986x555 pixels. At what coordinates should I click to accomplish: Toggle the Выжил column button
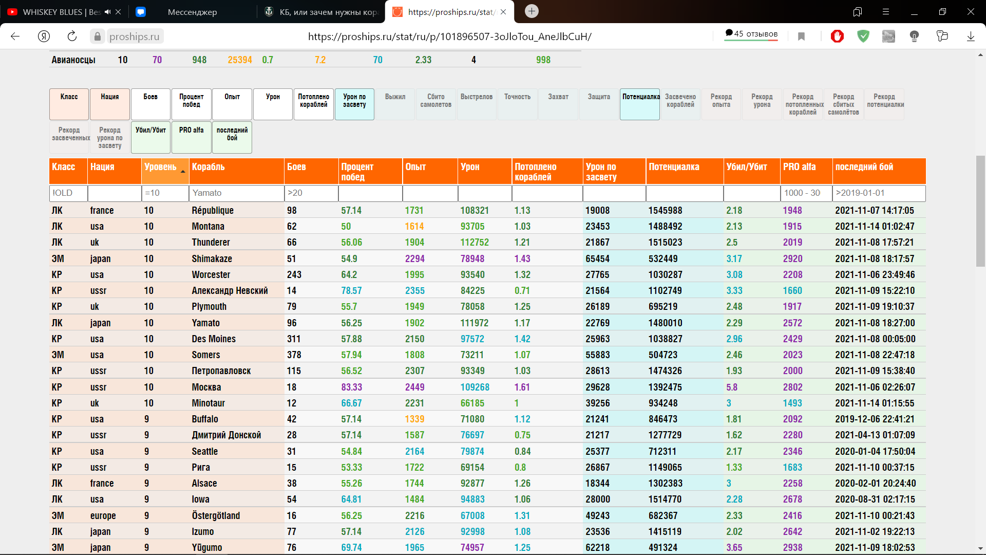395,104
